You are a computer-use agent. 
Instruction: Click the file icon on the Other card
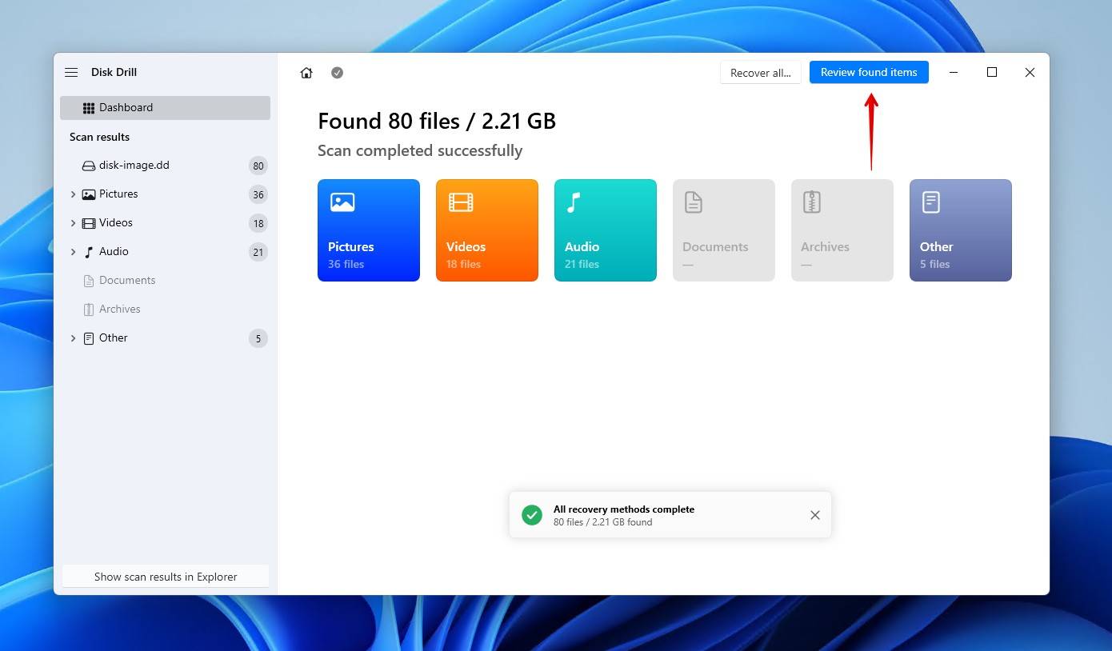click(930, 202)
